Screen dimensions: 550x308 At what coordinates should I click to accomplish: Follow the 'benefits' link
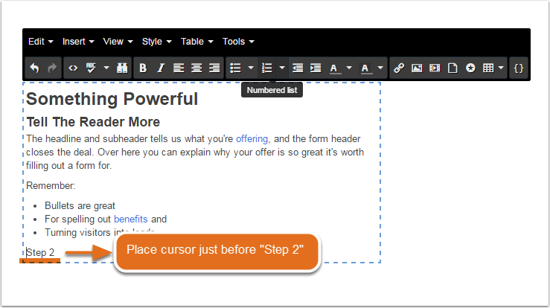(x=130, y=219)
